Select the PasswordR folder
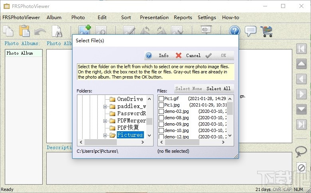Screen dimensions: 311x193 [132, 113]
